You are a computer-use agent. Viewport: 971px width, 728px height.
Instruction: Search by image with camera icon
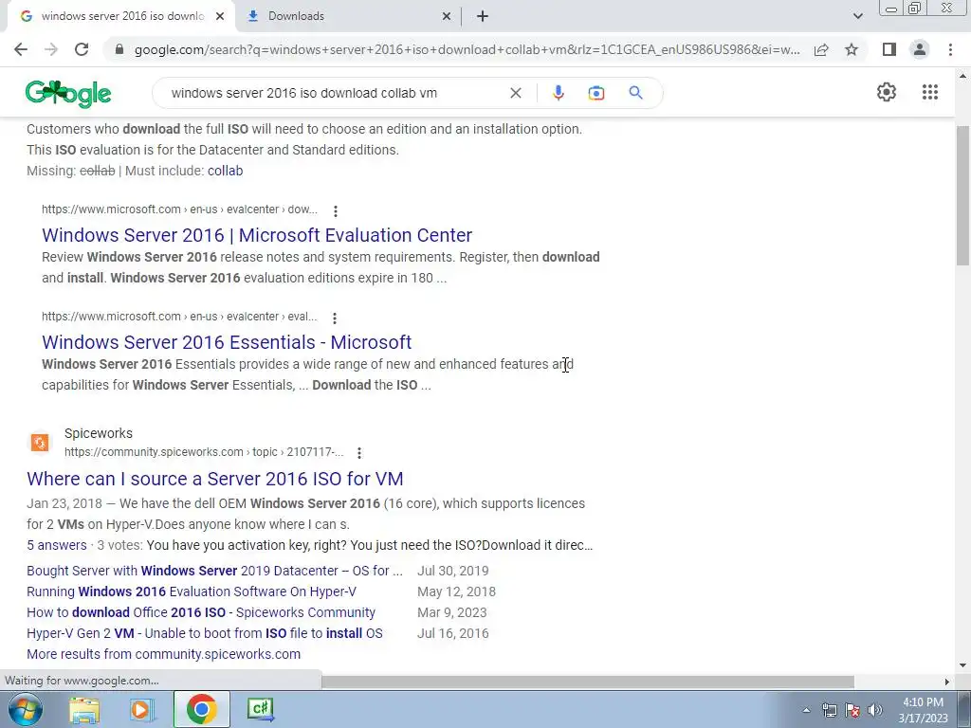tap(595, 93)
